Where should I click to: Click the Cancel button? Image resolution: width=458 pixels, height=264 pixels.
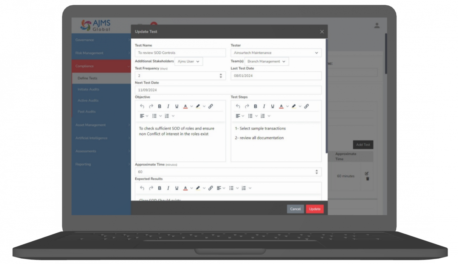pos(295,209)
